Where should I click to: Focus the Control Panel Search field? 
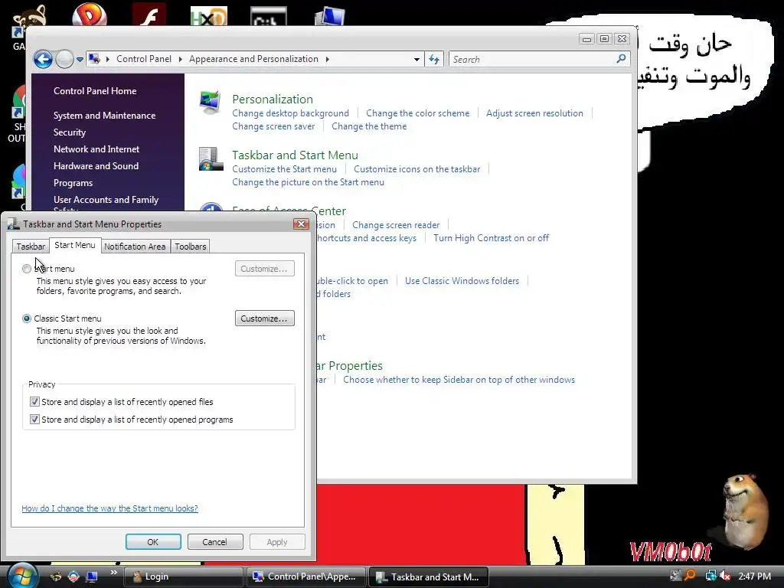(534, 60)
